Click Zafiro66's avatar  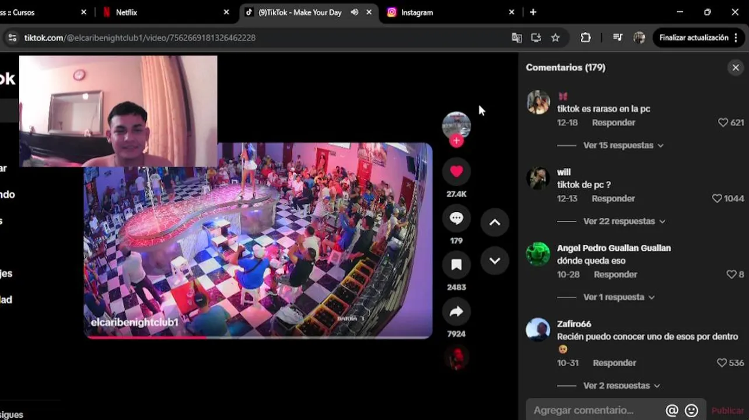click(x=538, y=330)
